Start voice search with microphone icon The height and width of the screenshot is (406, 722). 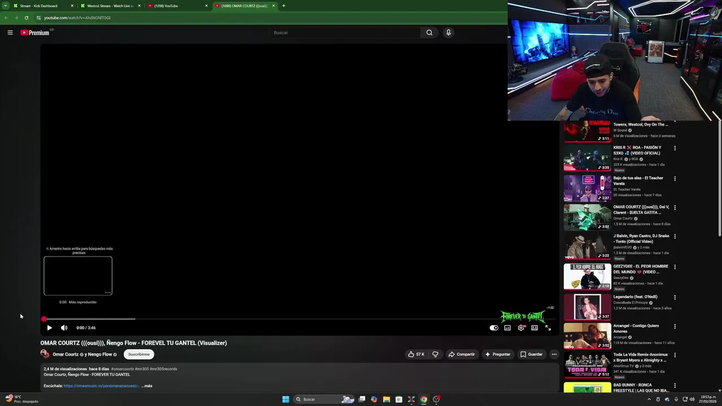(448, 33)
